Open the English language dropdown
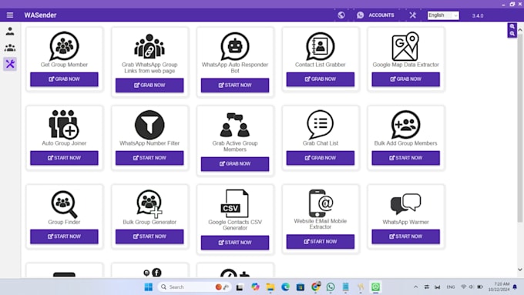Screen dimensions: 524x295 [x=443, y=15]
